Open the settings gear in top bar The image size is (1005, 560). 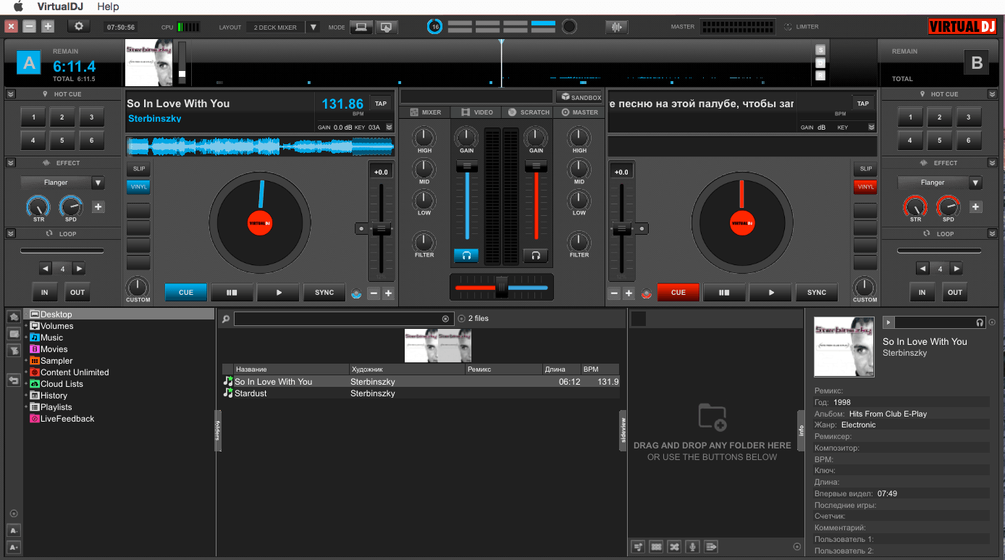click(x=79, y=26)
